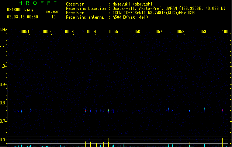This screenshot has height=147, width=232.
Task: Click the Ogata-vill. Akita-Pref. JAPAN location text
Action: pyautogui.click(x=169, y=8)
